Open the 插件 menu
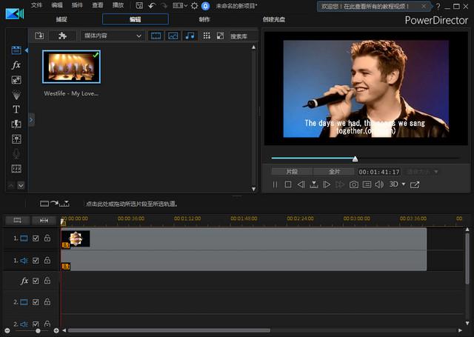The image size is (474, 337). click(77, 5)
